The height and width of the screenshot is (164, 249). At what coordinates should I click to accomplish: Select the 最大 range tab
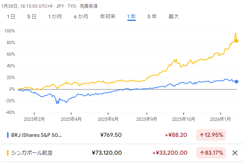click(x=173, y=17)
